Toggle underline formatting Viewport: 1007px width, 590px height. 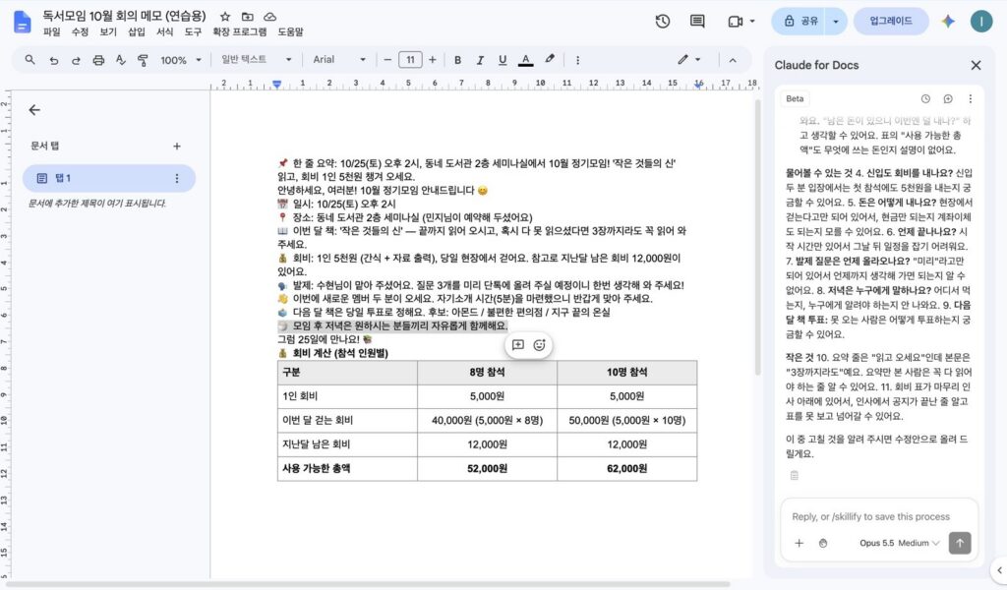coord(503,60)
